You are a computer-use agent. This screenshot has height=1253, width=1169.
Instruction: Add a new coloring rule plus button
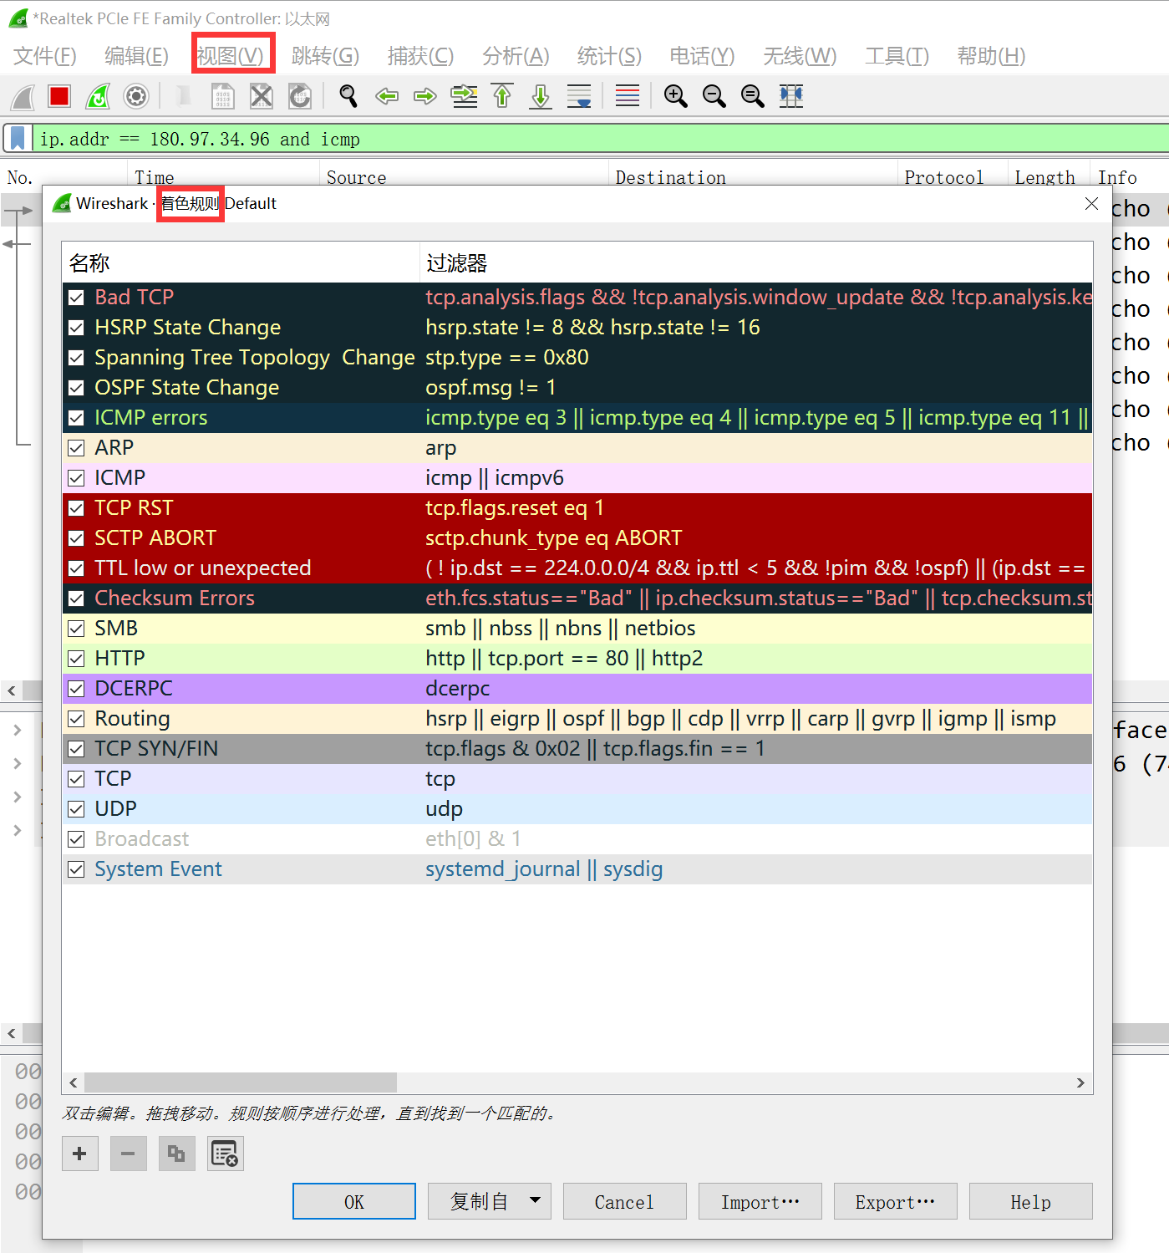coord(79,1154)
